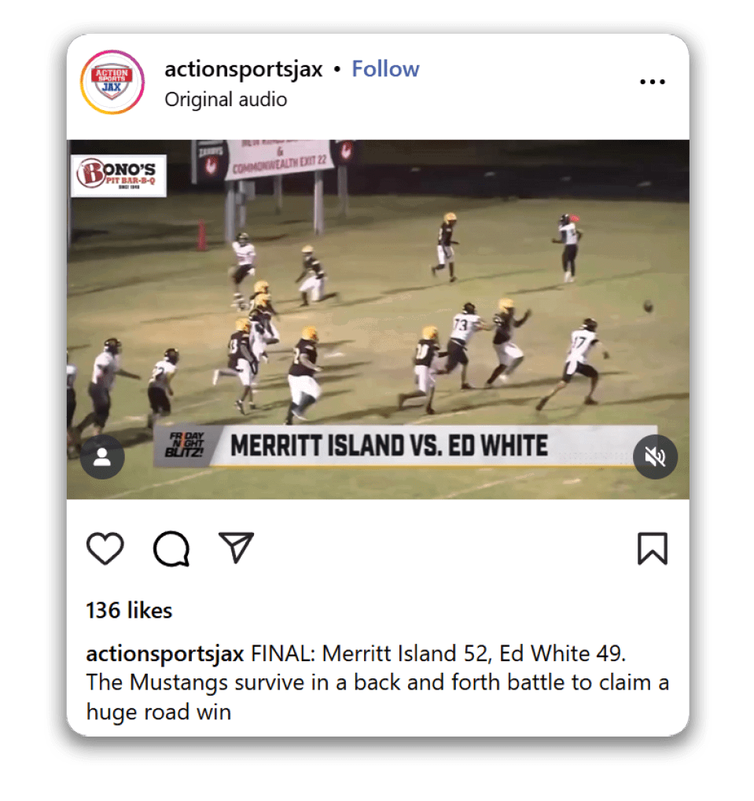Screen dimensions: 754x801
Task: Like the post with the heart icon
Action: (x=105, y=548)
